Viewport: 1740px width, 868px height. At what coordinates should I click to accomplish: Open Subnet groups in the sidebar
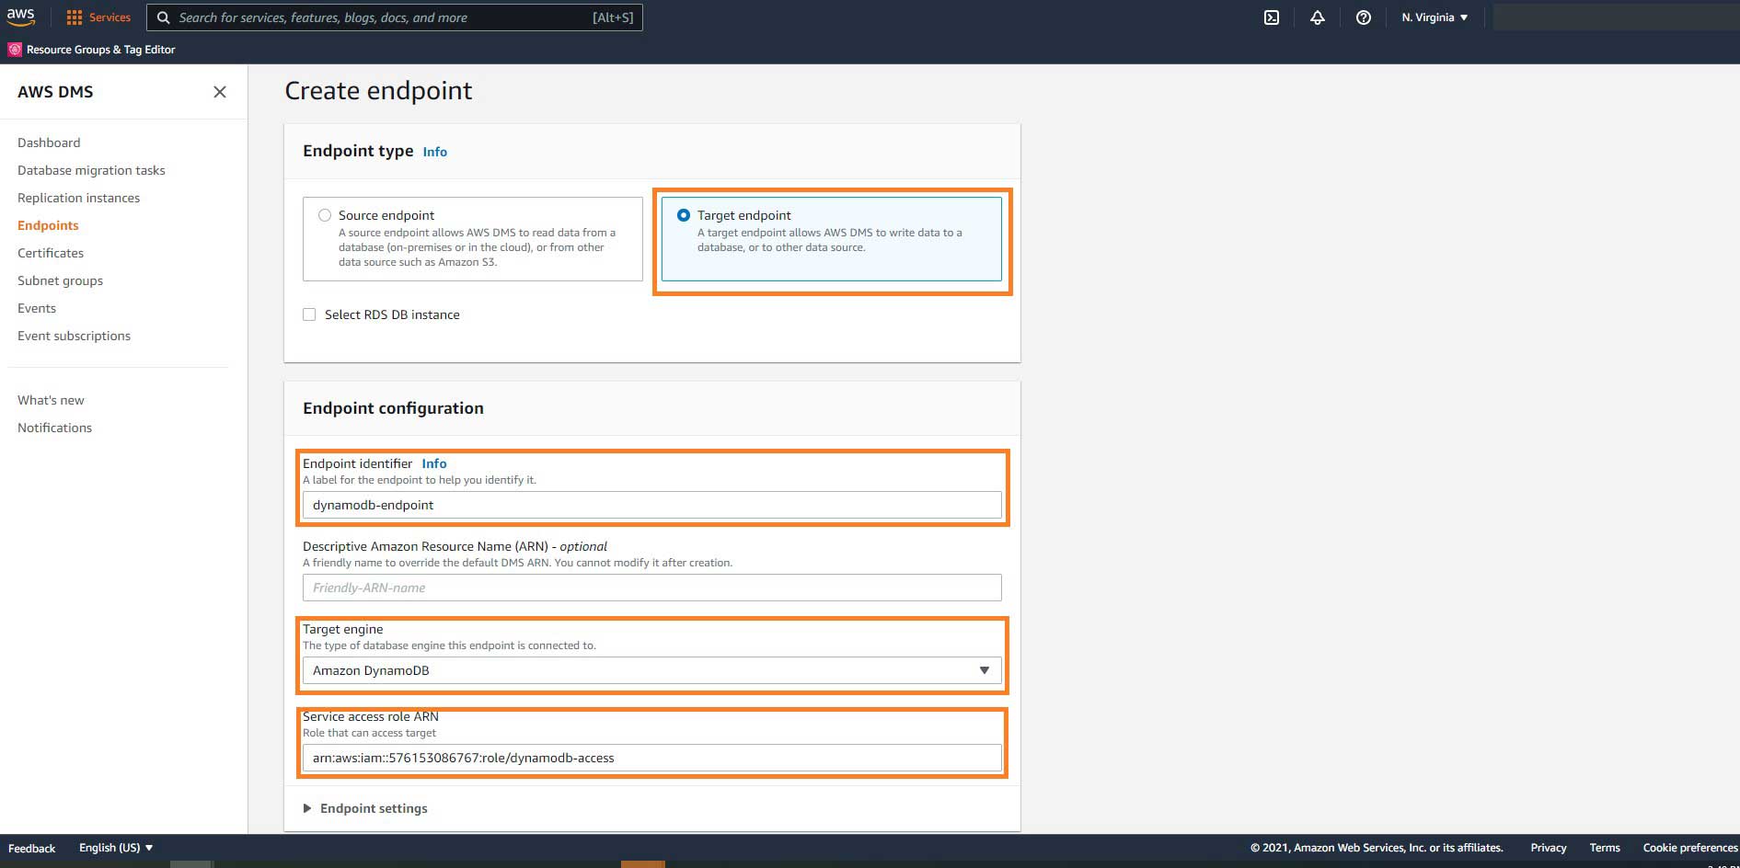click(x=60, y=280)
